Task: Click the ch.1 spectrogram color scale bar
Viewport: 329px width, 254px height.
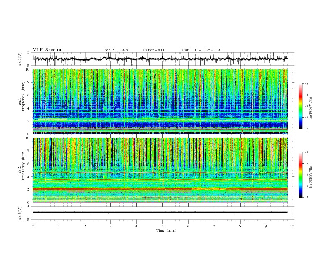Action: pos(301,106)
